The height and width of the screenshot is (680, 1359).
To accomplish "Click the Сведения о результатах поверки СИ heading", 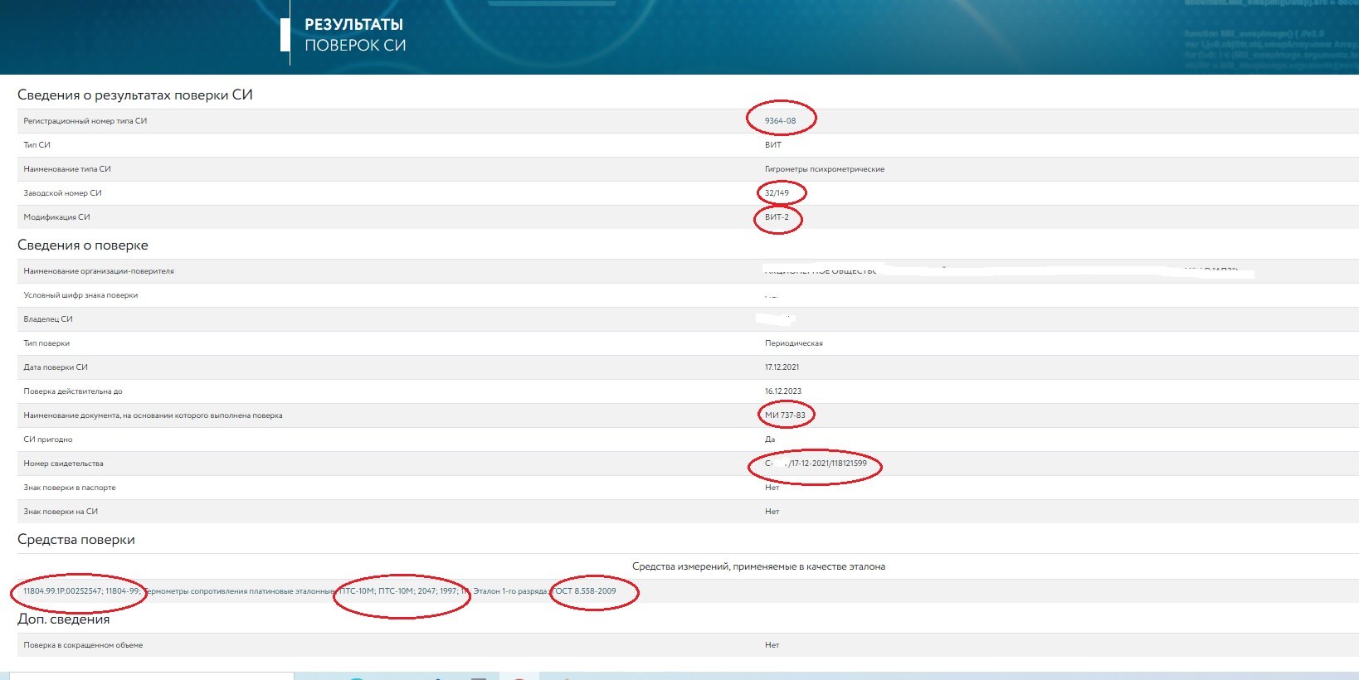I will click(x=134, y=95).
